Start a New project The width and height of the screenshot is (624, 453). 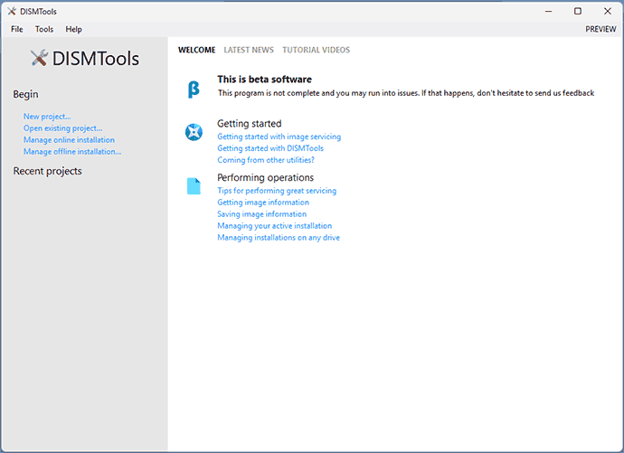pos(47,117)
